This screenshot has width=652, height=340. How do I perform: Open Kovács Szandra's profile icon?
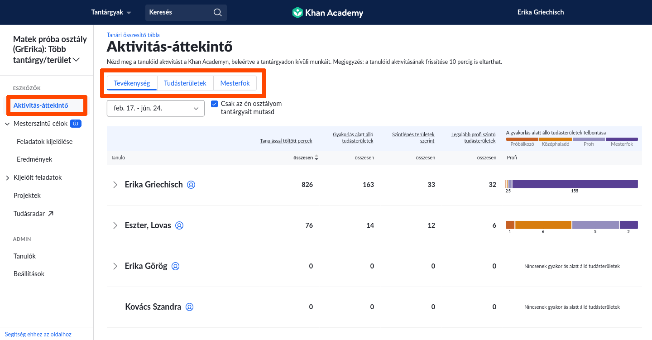tap(190, 307)
